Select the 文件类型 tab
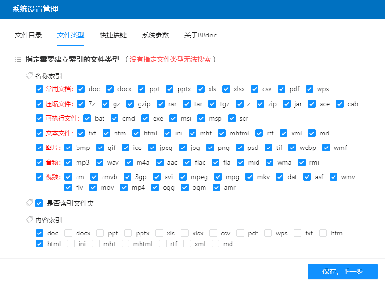 coord(71,35)
